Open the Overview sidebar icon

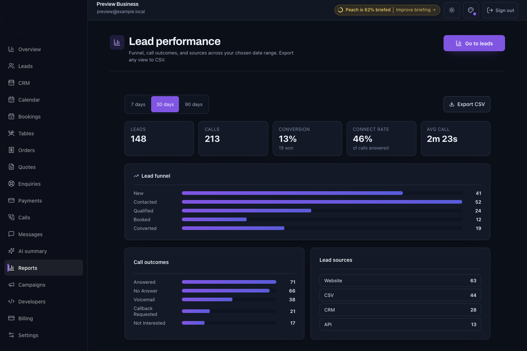pos(11,49)
